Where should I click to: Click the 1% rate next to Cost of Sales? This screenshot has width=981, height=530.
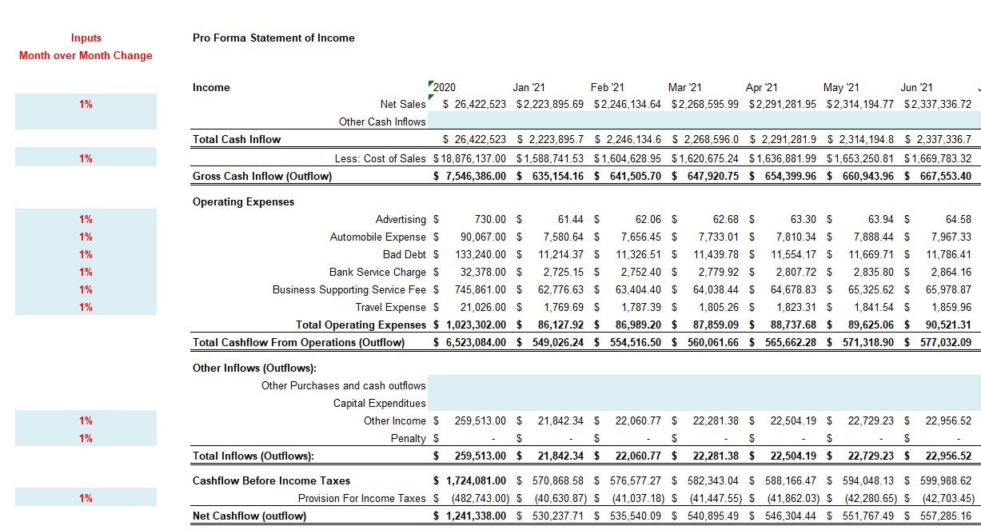tap(86, 157)
